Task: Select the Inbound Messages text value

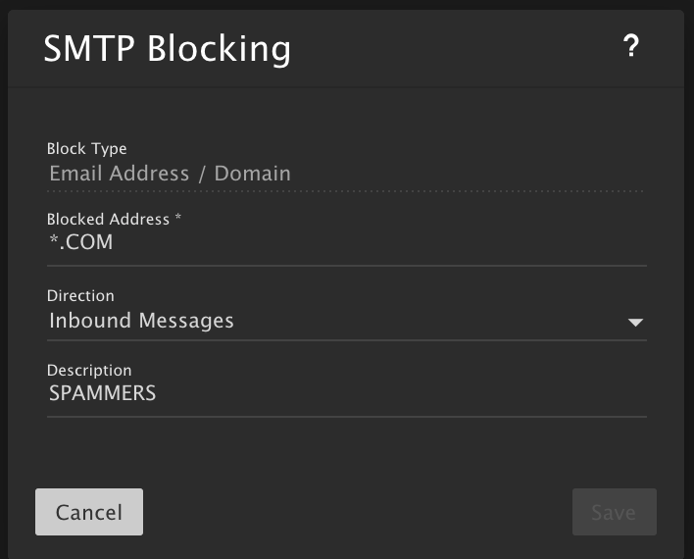Action: pos(141,321)
